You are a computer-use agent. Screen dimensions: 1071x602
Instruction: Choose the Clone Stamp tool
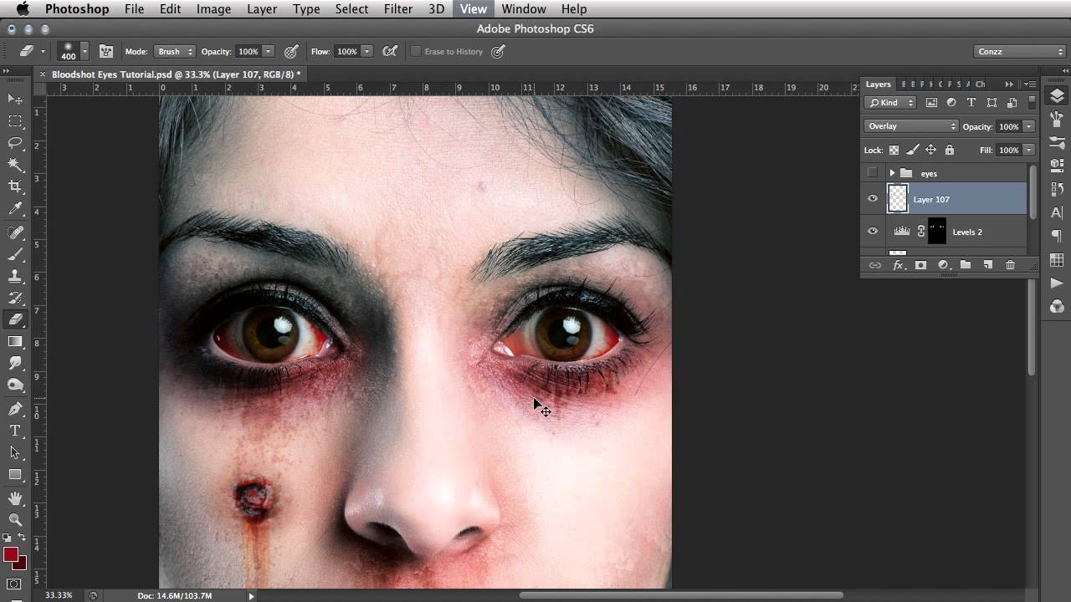tap(15, 276)
